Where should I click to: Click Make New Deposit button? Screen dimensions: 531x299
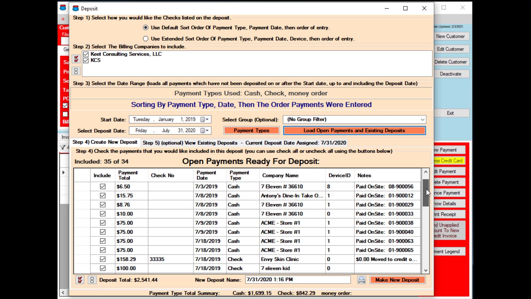tap(397, 280)
